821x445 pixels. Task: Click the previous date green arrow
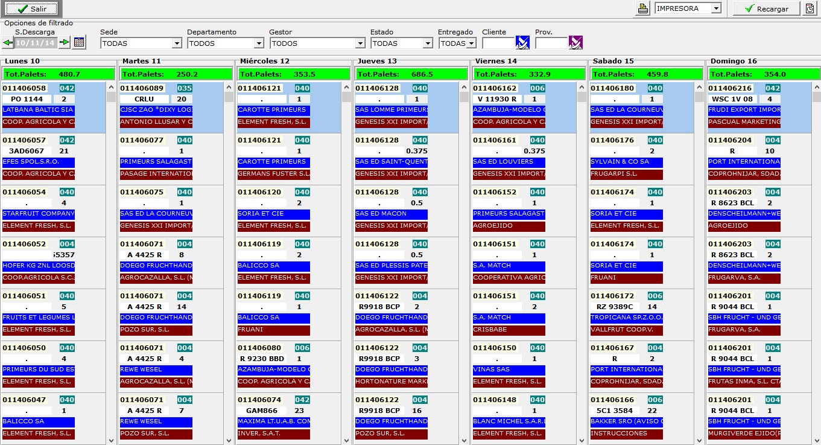pos(8,43)
